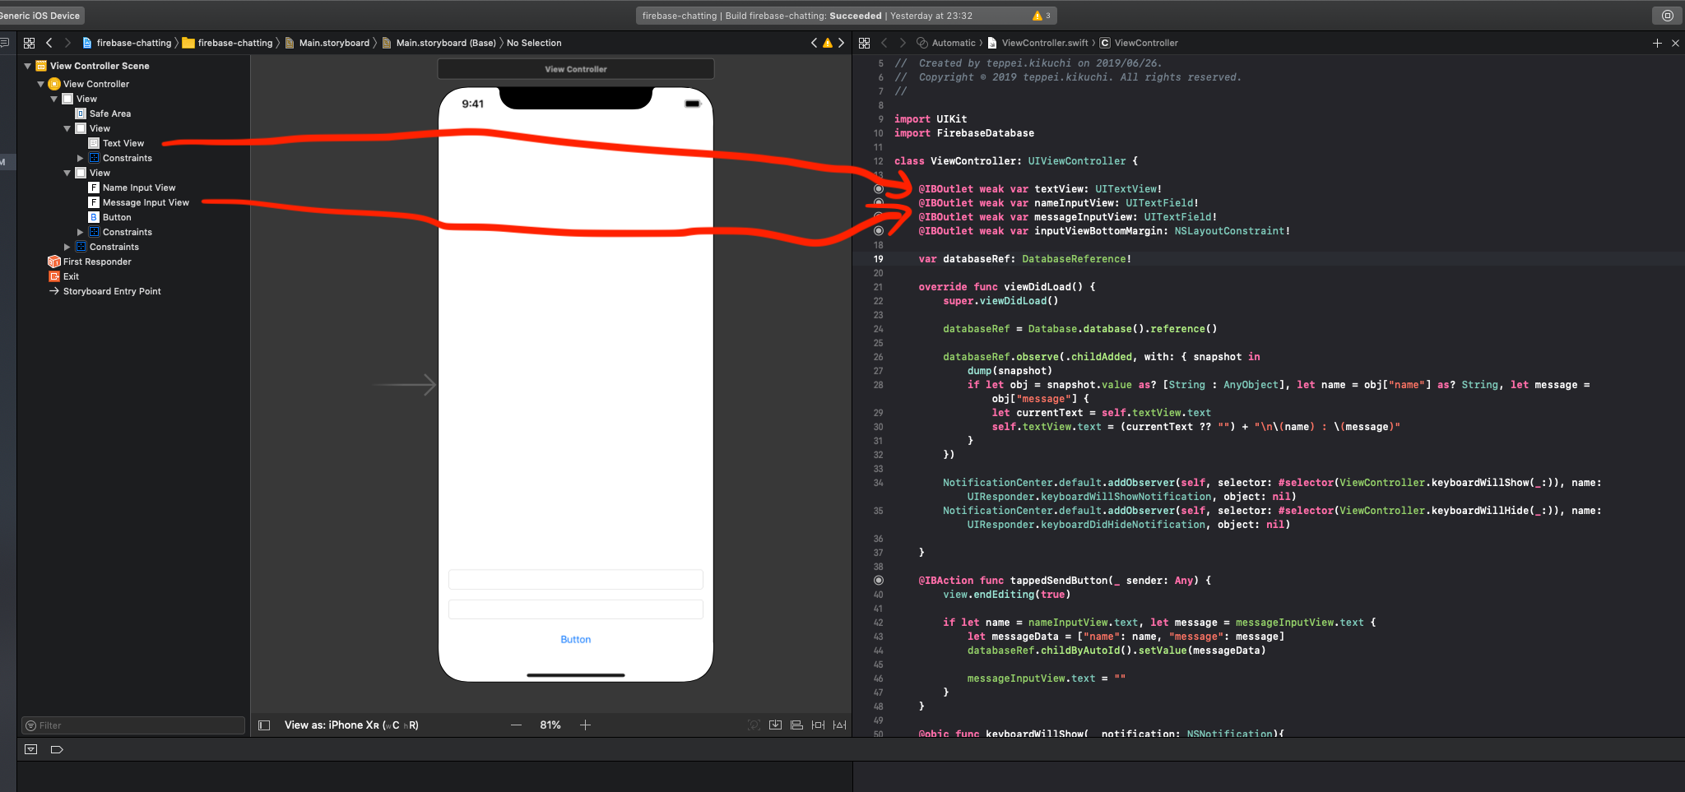Expand Constraints under the Text View's parent
The height and width of the screenshot is (792, 1685).
81,158
